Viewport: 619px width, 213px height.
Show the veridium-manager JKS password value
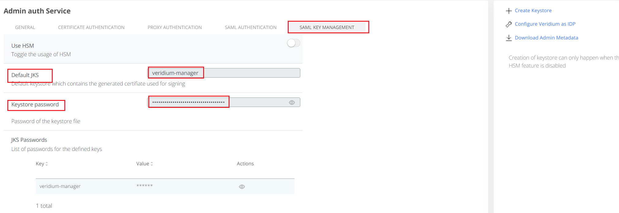(x=242, y=187)
